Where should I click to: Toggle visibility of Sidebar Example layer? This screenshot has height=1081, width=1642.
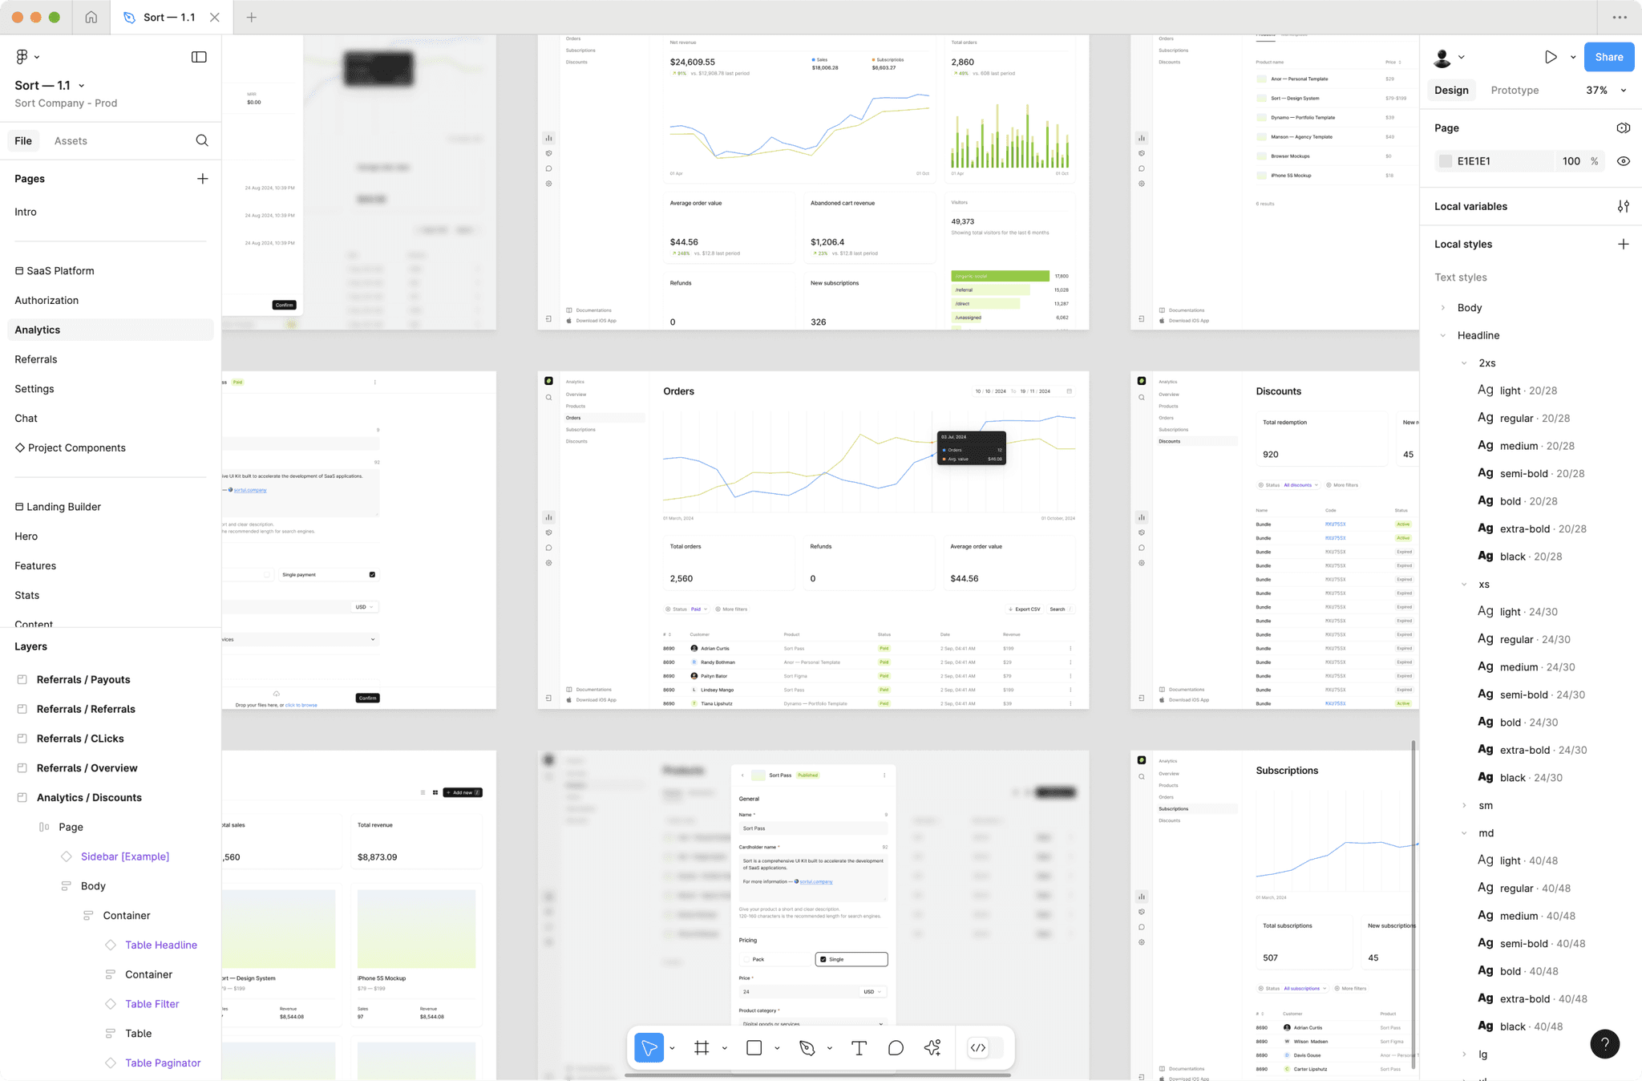click(x=204, y=856)
